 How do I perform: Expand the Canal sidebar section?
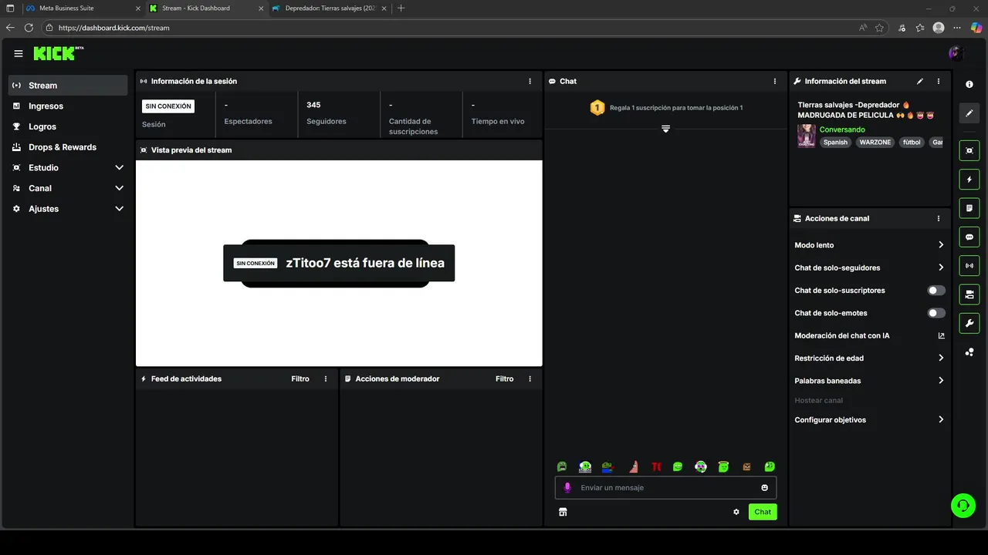119,188
